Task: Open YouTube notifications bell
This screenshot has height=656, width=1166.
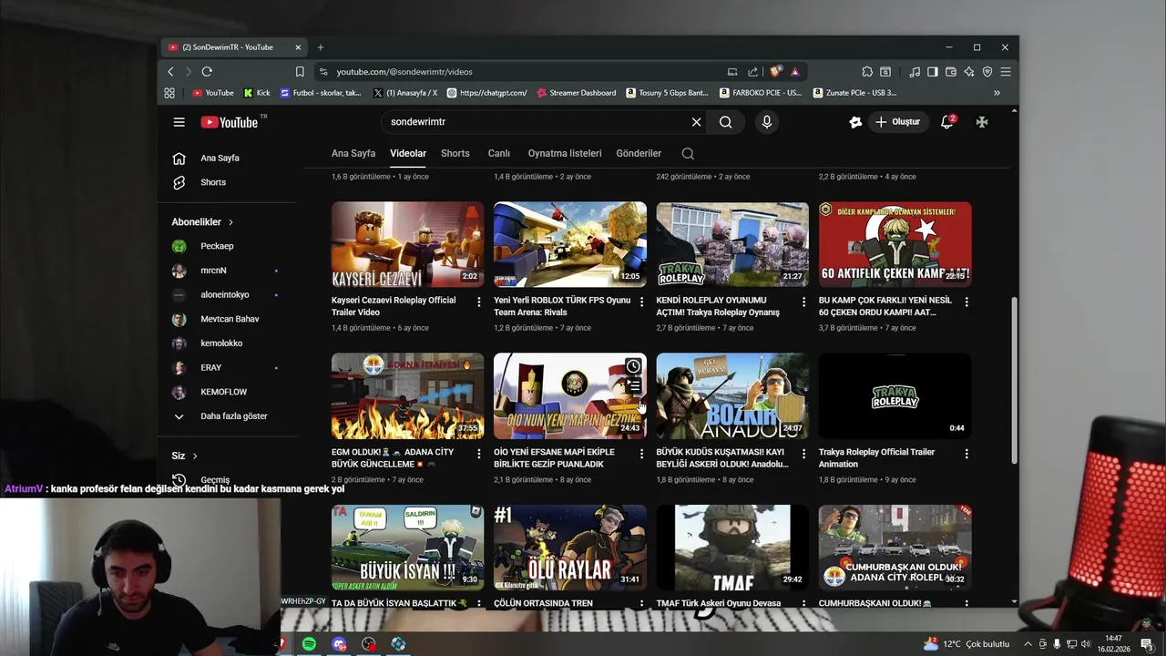Action: tap(947, 122)
